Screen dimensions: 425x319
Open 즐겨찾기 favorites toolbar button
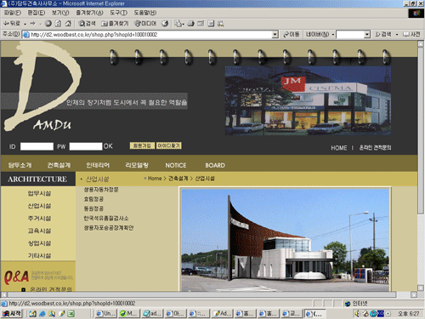click(x=115, y=24)
